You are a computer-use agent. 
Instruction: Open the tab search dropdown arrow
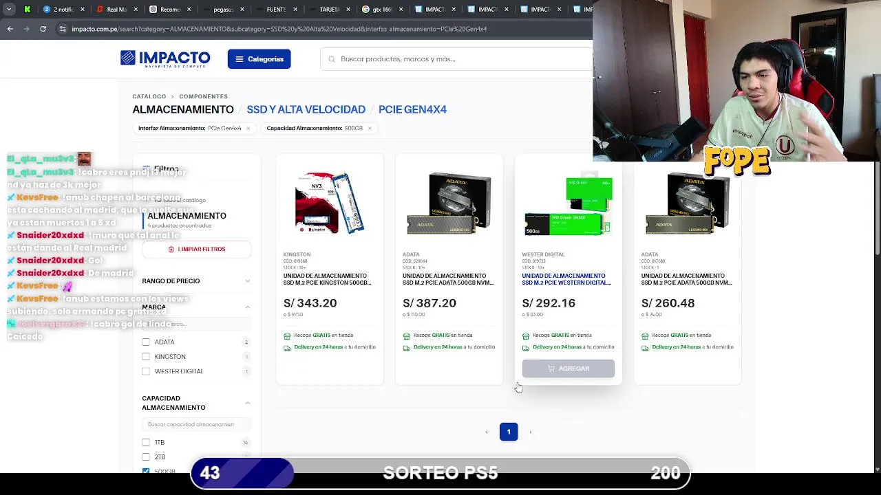pos(10,9)
